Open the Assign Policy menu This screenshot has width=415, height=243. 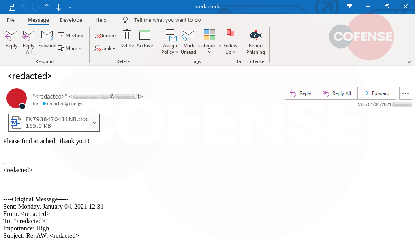[x=170, y=42]
